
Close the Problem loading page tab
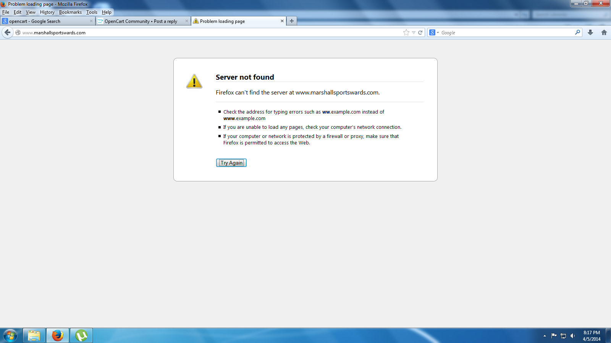pos(282,21)
